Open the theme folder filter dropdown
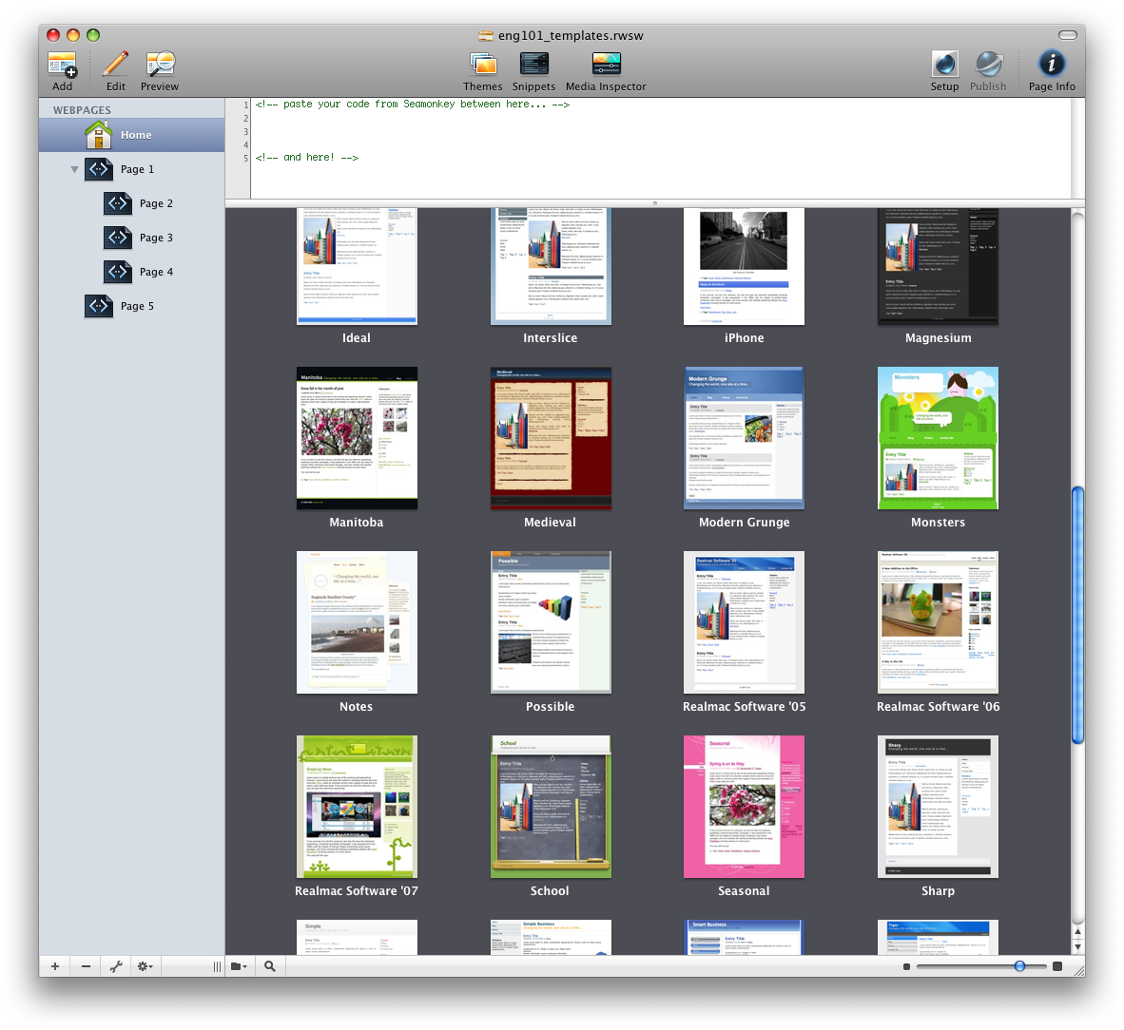1124x1030 pixels. [240, 966]
